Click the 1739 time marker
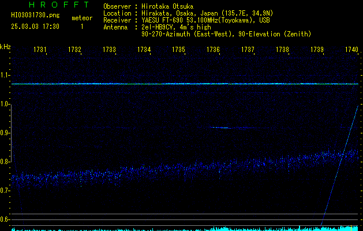The image size is (363, 231). coord(317,50)
